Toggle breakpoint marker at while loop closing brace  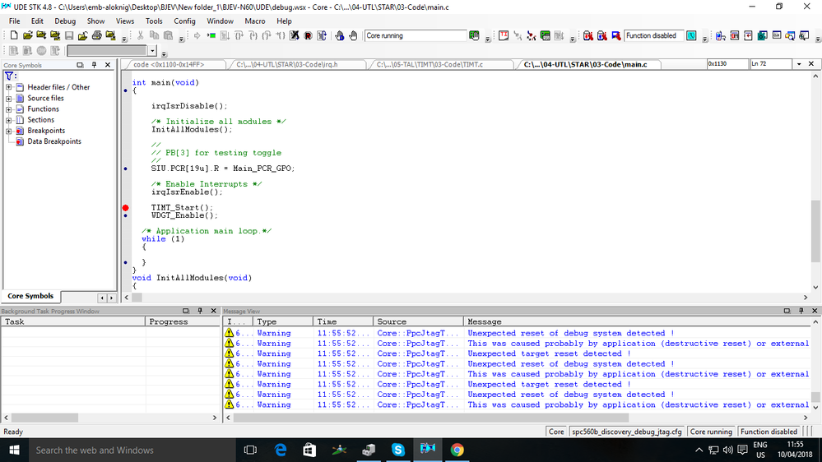point(125,262)
